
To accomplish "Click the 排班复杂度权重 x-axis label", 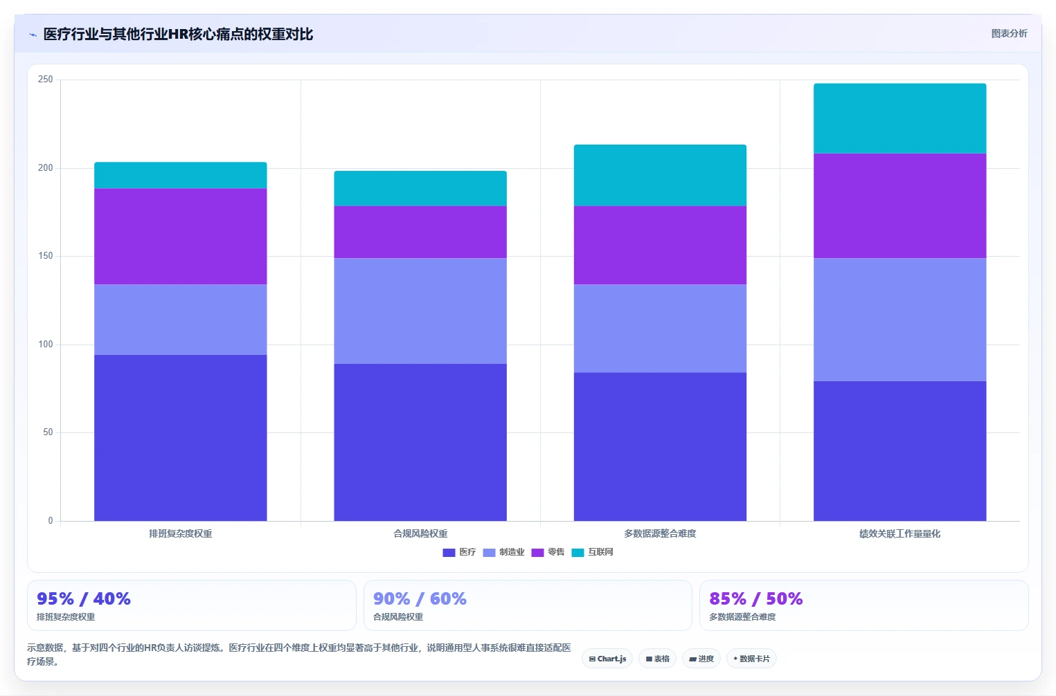I will (181, 533).
